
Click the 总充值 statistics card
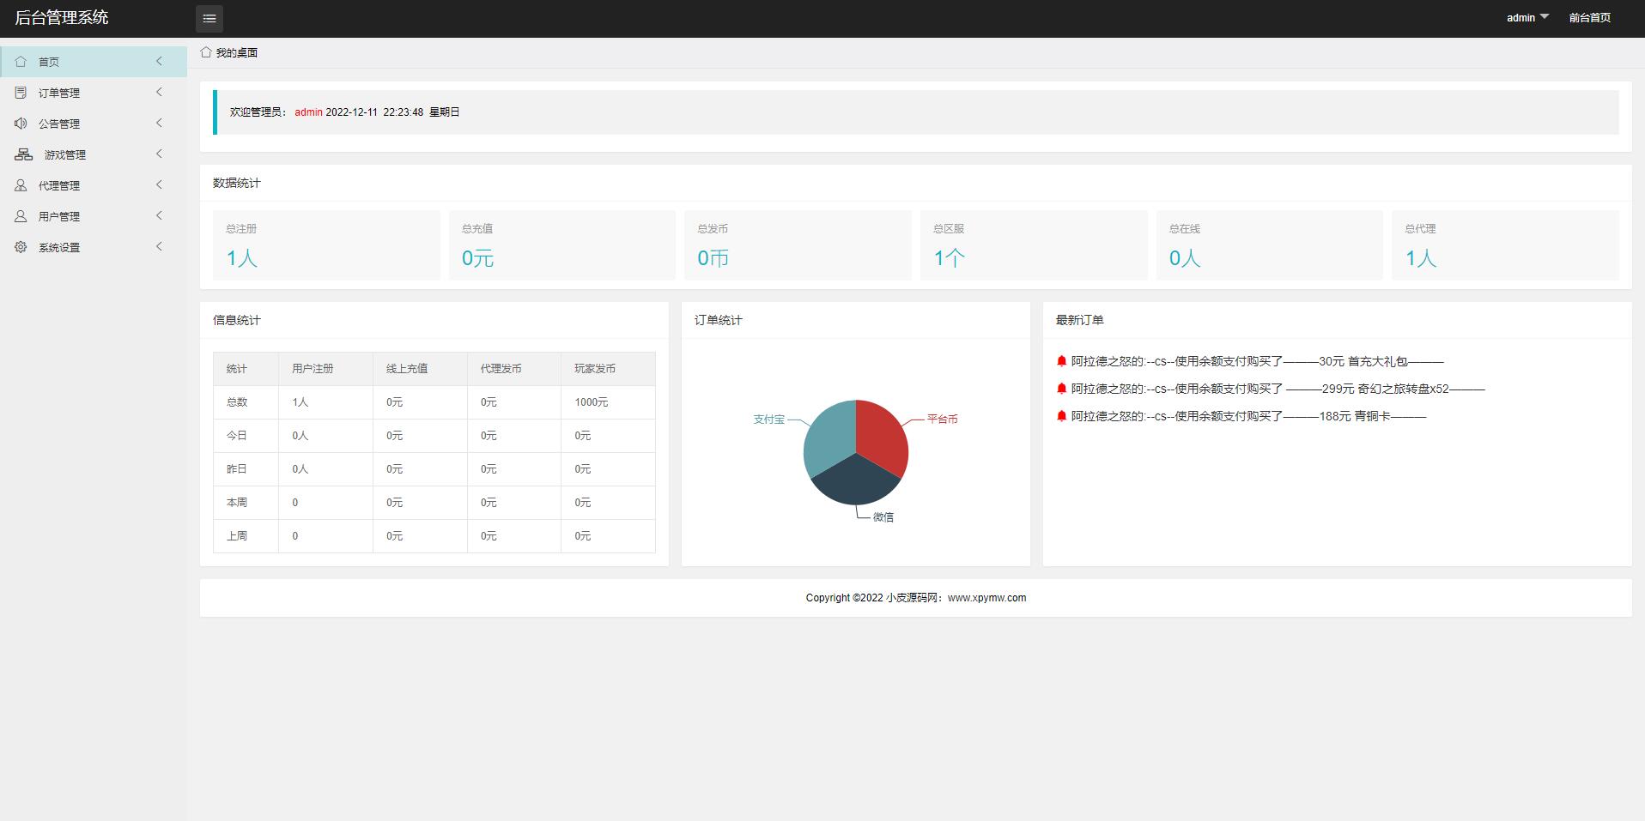[561, 245]
